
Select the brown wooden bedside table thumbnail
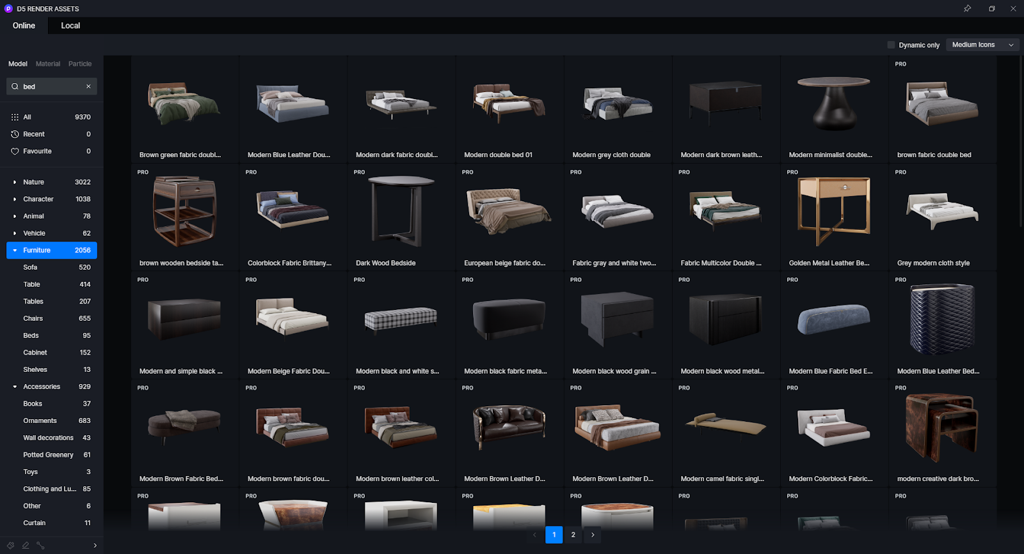tap(184, 212)
